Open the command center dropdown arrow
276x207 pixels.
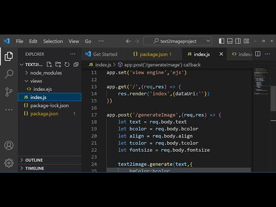tap(208, 41)
